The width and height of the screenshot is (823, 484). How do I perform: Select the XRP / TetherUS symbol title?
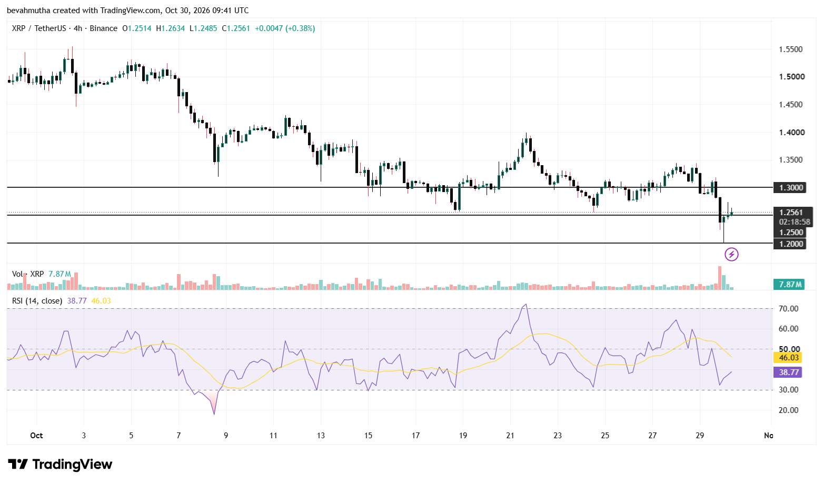click(39, 28)
